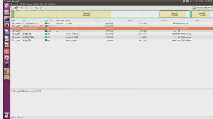Click the /dev/sda7 17.71 GiB block in the disk map
This screenshot has width=213, height=119.
click(174, 14)
